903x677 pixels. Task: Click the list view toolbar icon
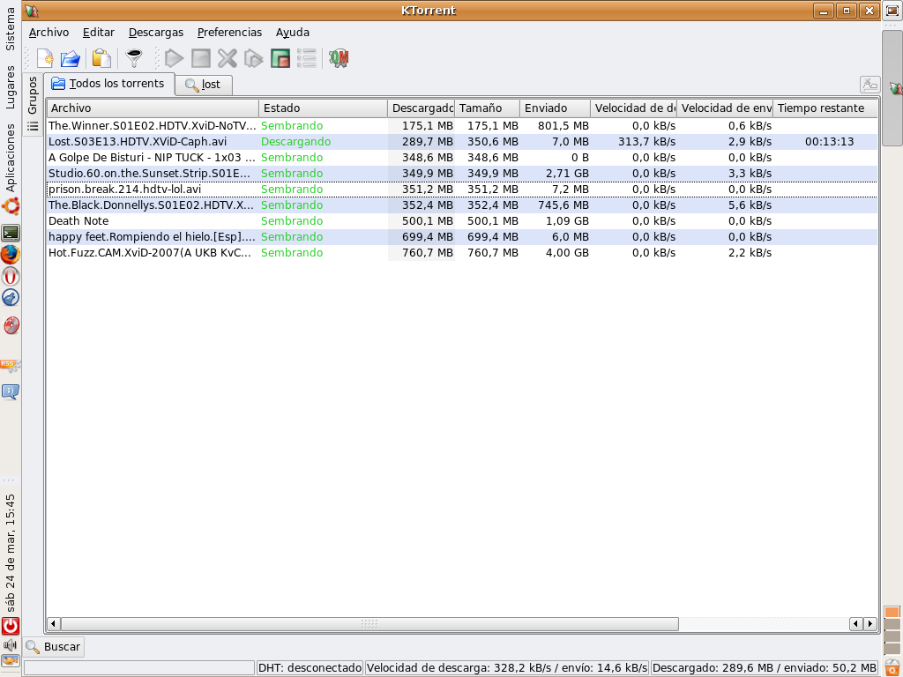click(307, 58)
